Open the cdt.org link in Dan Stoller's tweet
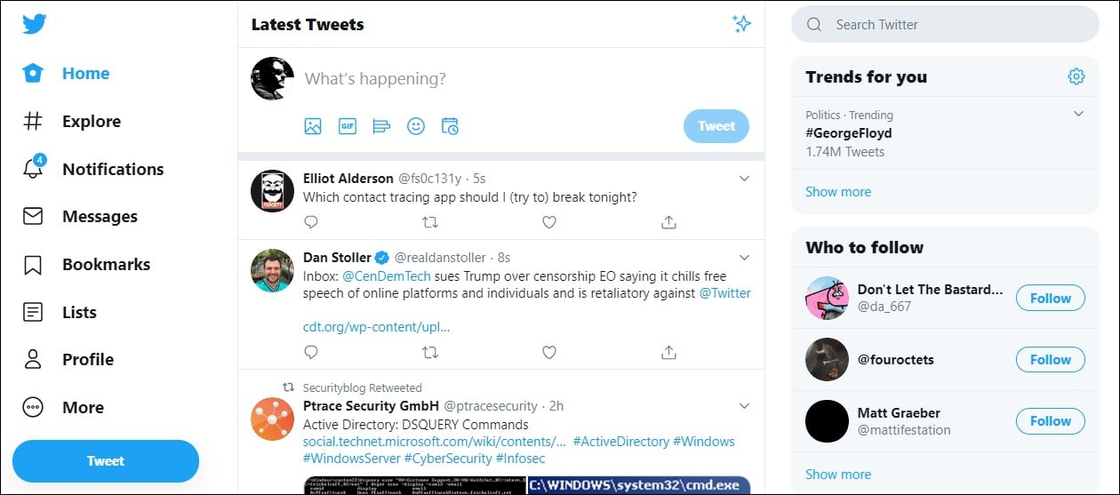Screen dimensions: 1120x495 [x=376, y=326]
